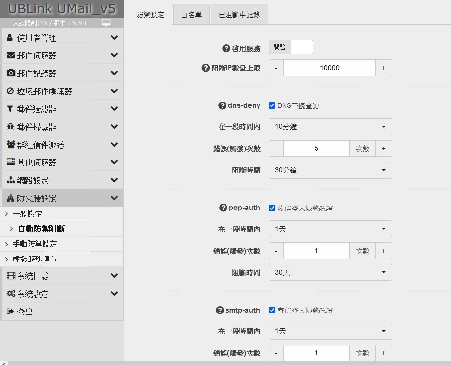This screenshot has height=365, width=451.
Task: Click the monitor icon in header
Action: coord(106,23)
